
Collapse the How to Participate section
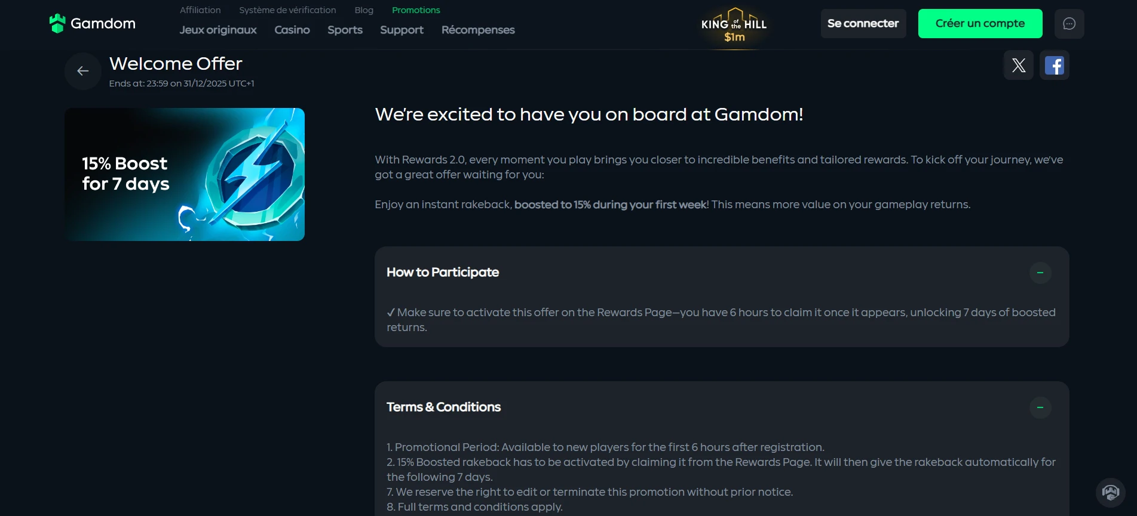[x=1040, y=273]
